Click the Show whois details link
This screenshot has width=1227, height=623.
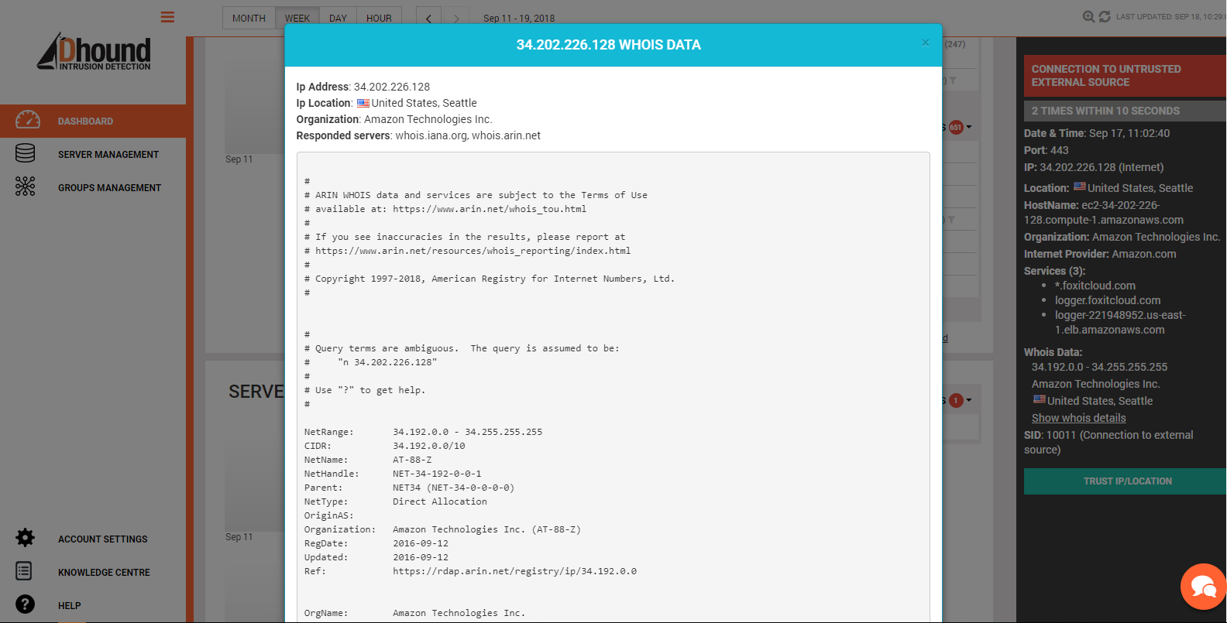click(x=1078, y=418)
